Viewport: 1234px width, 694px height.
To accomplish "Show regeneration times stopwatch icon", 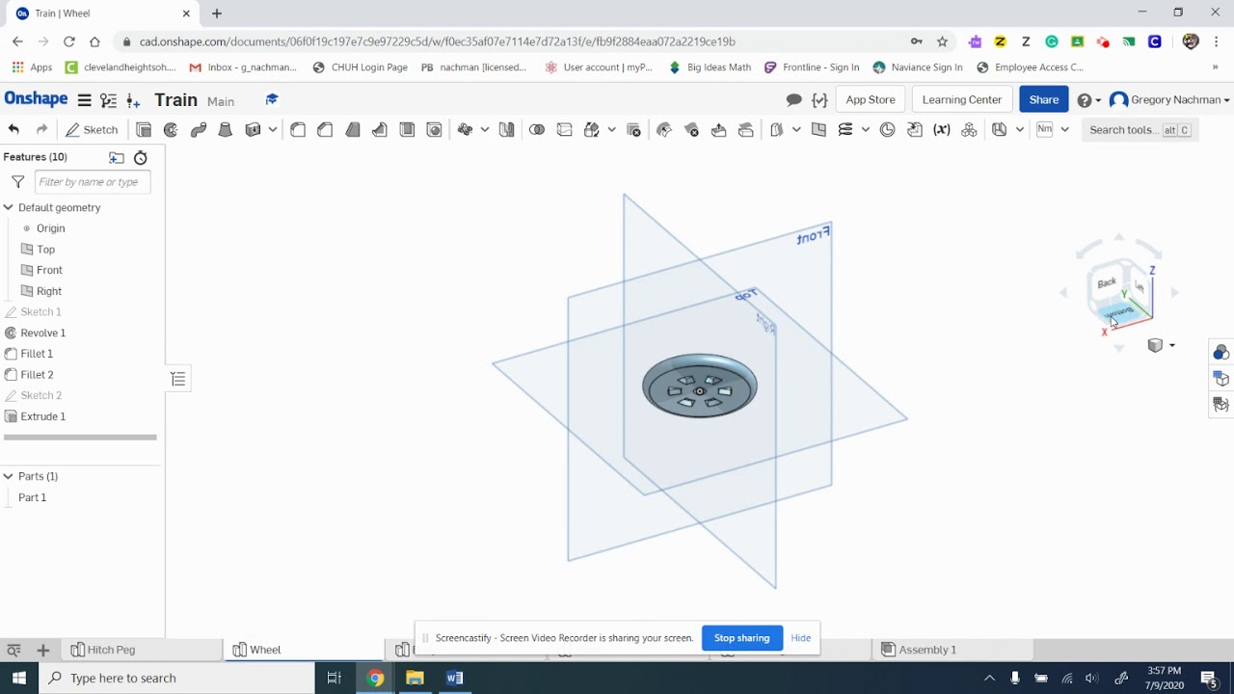I will pos(141,158).
